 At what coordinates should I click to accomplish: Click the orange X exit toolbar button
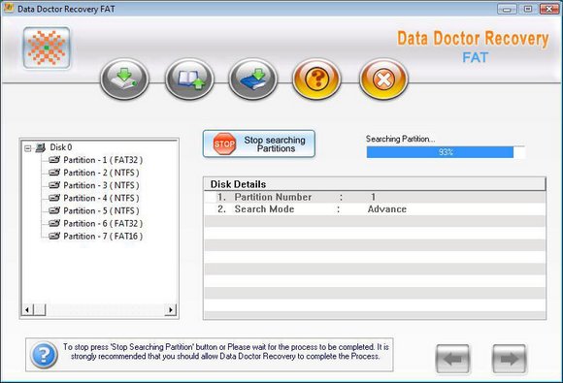pyautogui.click(x=383, y=79)
